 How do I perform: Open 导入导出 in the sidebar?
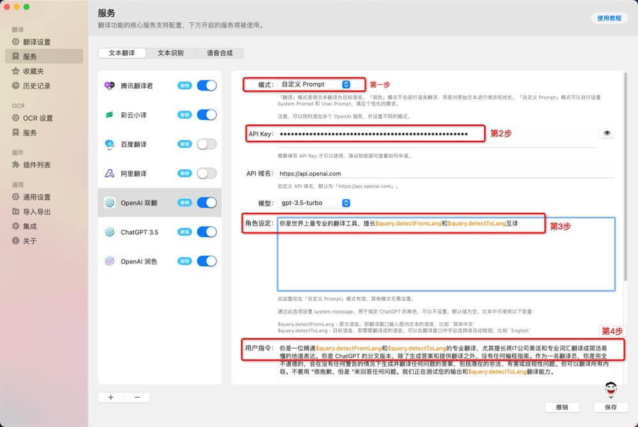click(x=44, y=212)
